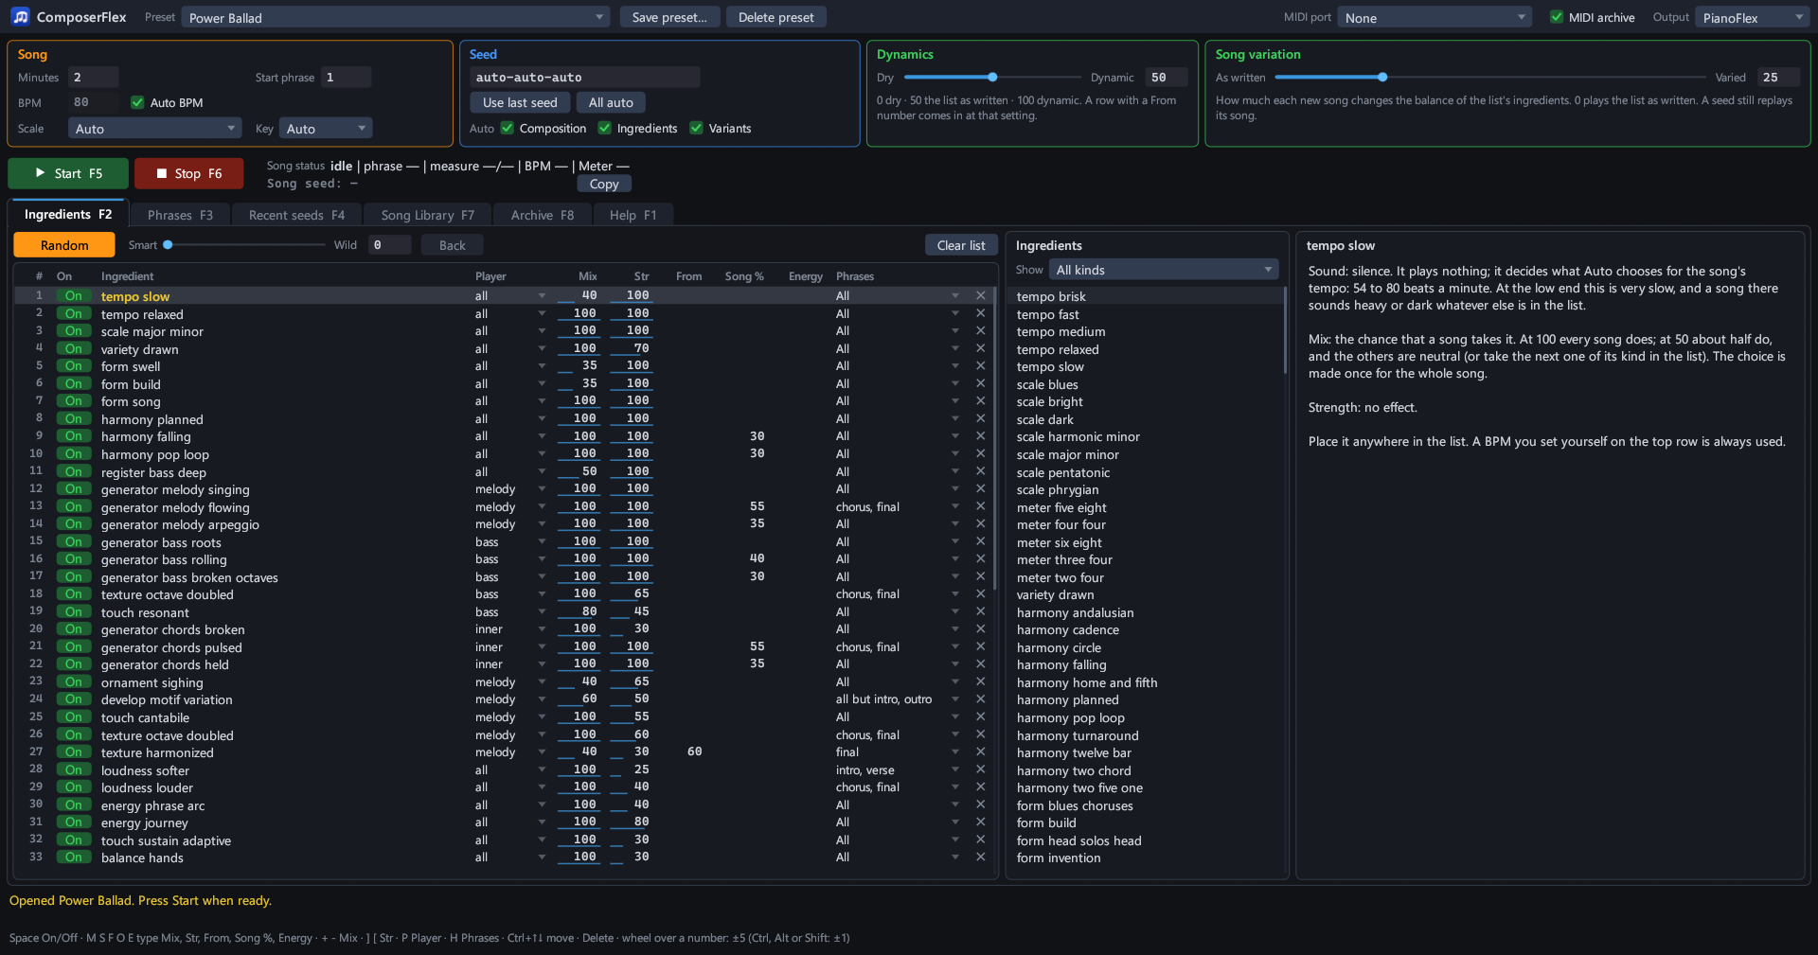This screenshot has width=1818, height=955.
Task: Delete ornament sighing row X icon
Action: click(980, 682)
